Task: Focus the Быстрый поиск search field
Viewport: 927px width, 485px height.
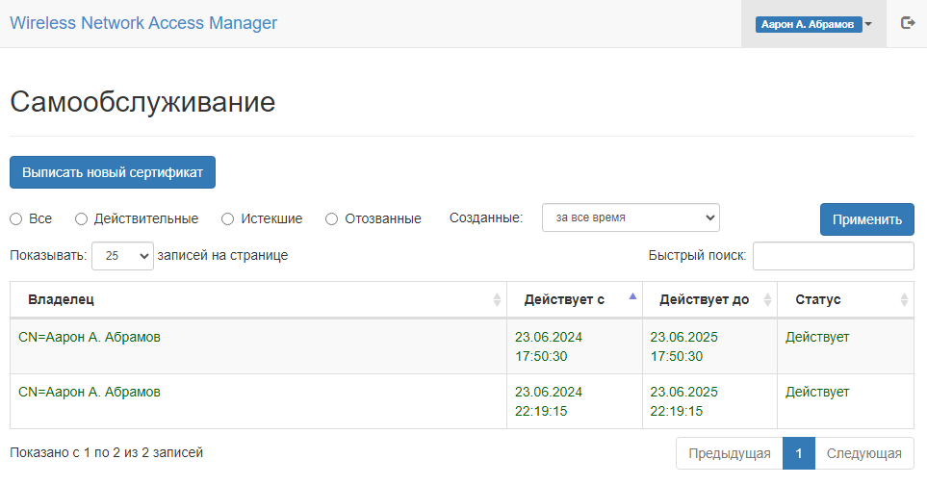Action: point(833,256)
